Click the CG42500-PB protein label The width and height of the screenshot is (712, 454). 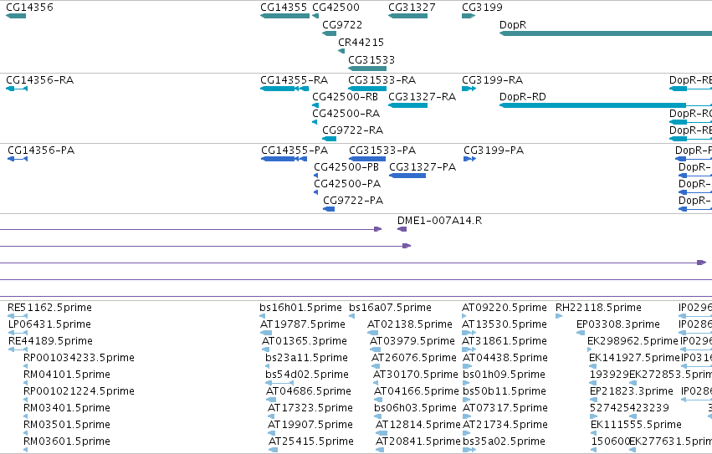coord(346,167)
